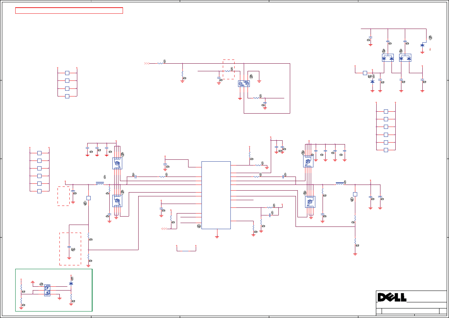Select the top square in the left six-jumper group
The height and width of the screenshot is (318, 449).
click(40, 153)
